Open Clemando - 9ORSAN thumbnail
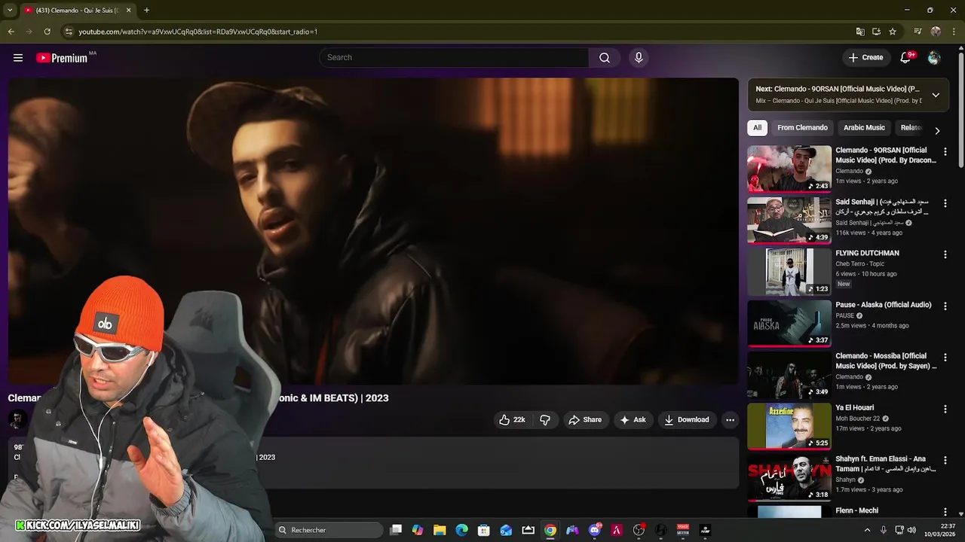 coord(789,169)
